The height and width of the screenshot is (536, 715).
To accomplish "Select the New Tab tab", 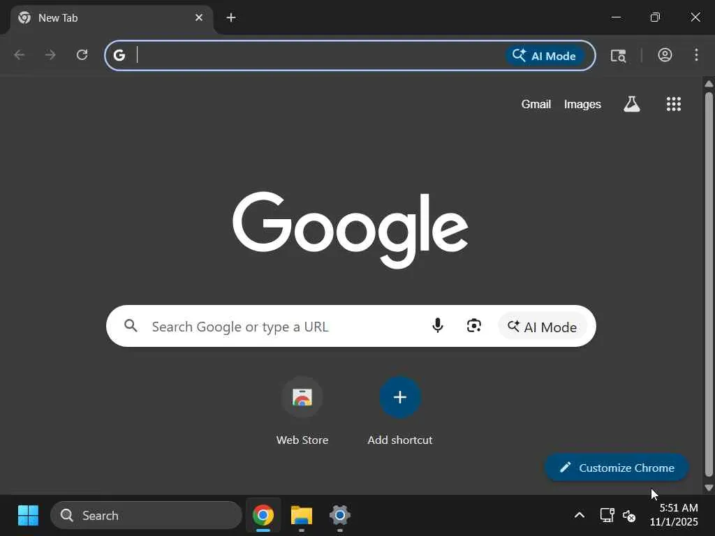I will pyautogui.click(x=111, y=18).
